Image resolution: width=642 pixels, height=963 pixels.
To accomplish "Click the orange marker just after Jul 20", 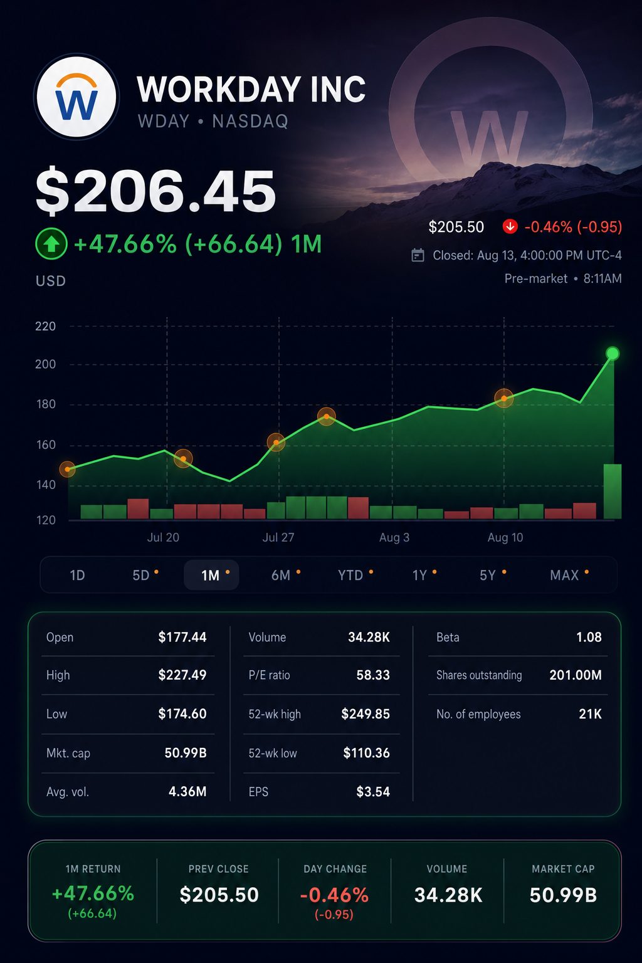I will tap(183, 459).
